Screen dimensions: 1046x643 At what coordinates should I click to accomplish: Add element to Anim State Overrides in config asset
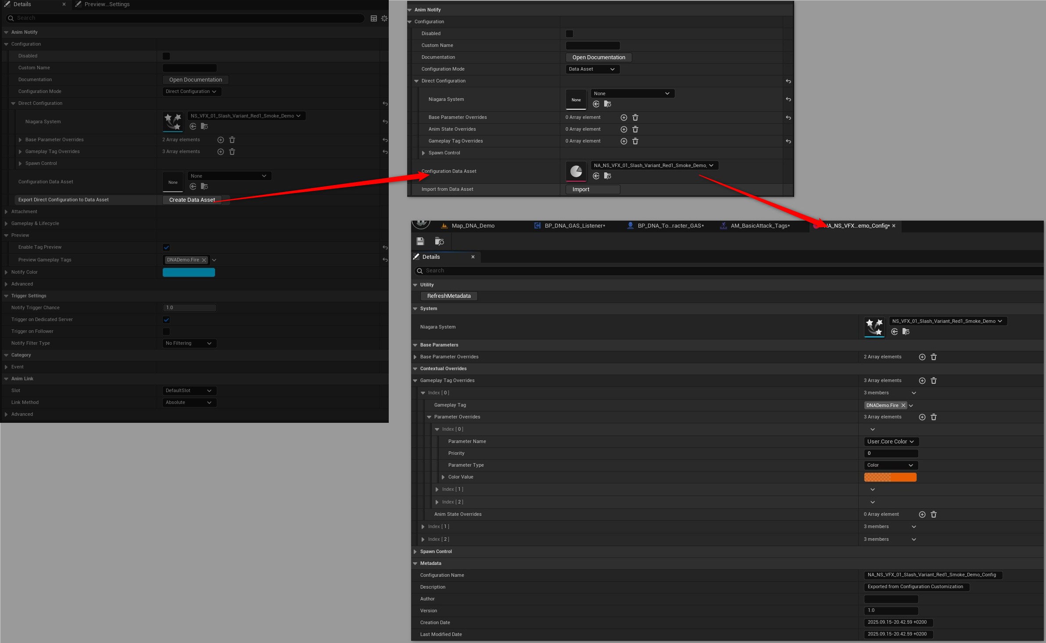pyautogui.click(x=922, y=514)
